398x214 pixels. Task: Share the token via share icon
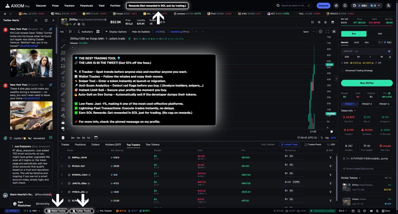(319, 22)
